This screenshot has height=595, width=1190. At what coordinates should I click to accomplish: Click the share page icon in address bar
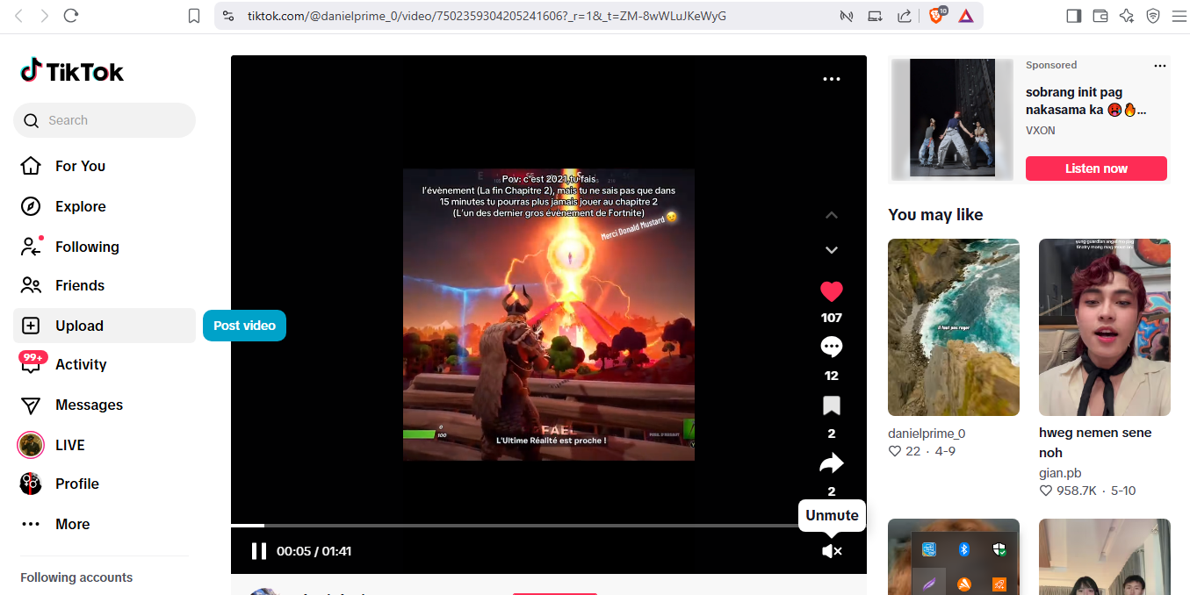904,16
